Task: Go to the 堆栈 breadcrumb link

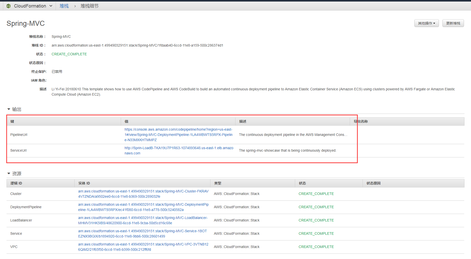Action: pyautogui.click(x=64, y=6)
